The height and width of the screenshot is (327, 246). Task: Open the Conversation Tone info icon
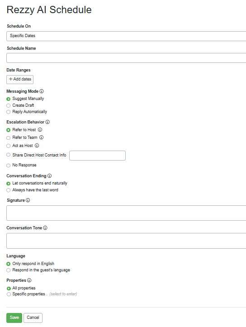click(x=45, y=228)
